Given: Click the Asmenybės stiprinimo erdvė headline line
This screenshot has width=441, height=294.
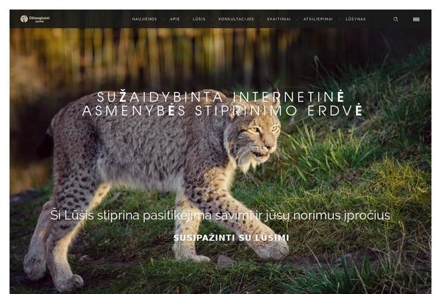Looking at the screenshot, I should 223,110.
